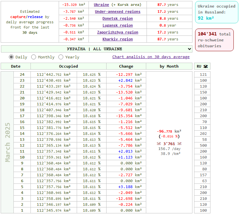Click occupied value 112'382.992 km²
Viewport: 239px width, 214px height.
tap(54, 122)
